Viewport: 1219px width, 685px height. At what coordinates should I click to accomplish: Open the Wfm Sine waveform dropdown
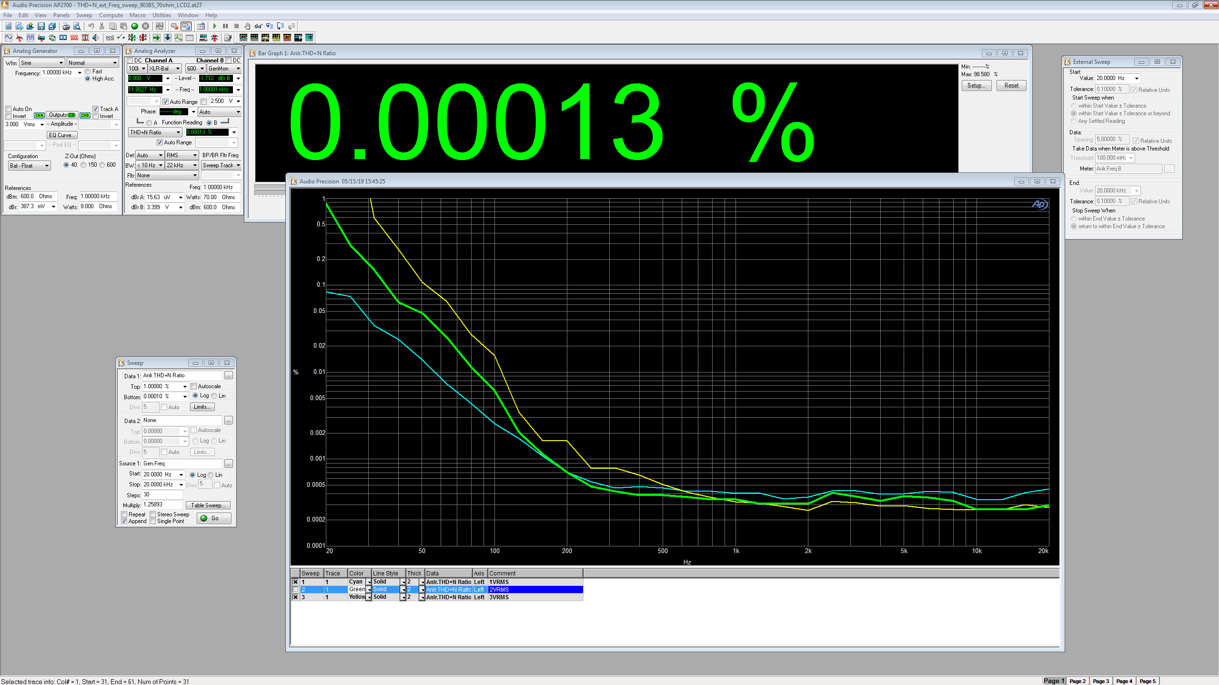(x=42, y=63)
